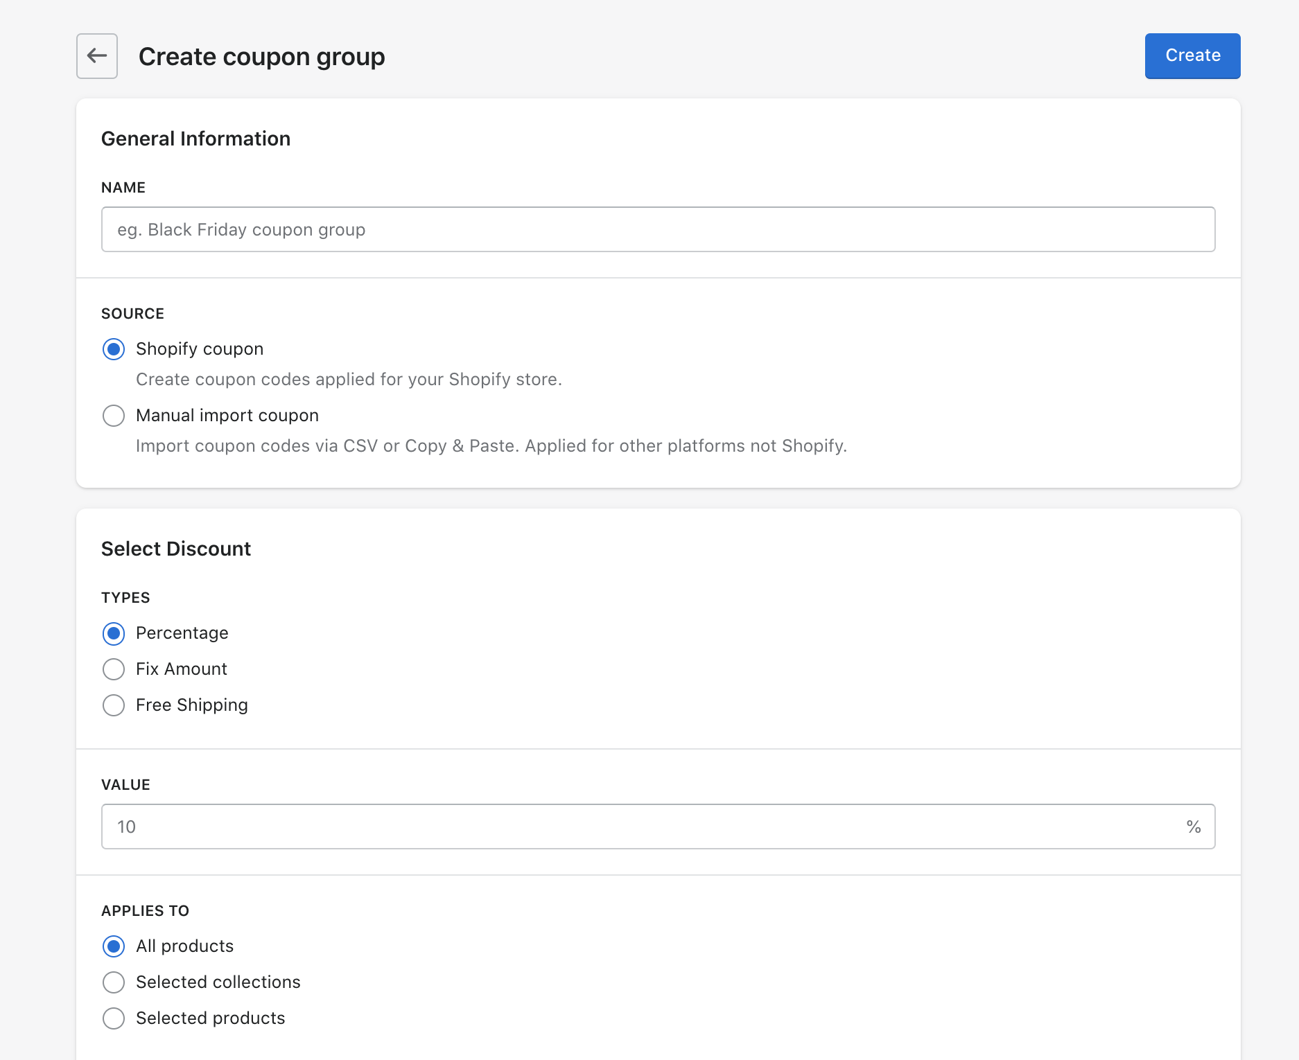The width and height of the screenshot is (1299, 1060).
Task: Click the Select Discount section heading
Action: tap(176, 549)
